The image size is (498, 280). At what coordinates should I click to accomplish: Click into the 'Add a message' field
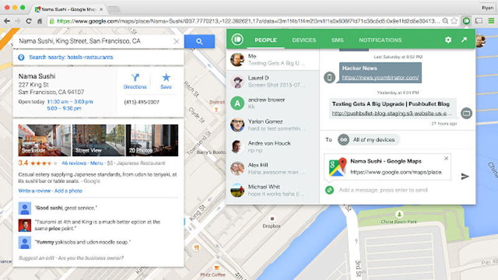pyautogui.click(x=383, y=190)
